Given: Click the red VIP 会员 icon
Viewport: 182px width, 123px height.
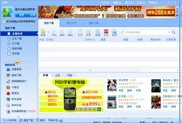Looking at the screenshot, I should click(106, 33).
